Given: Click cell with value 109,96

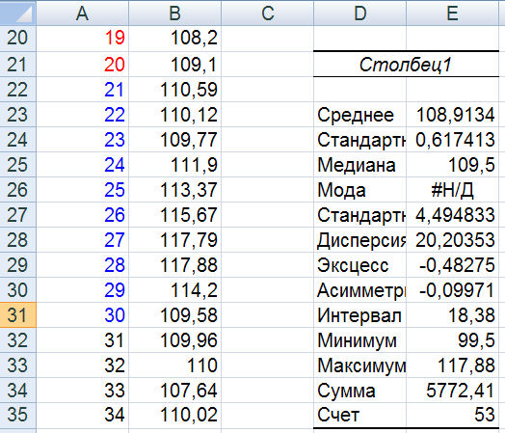Looking at the screenshot, I should (174, 340).
